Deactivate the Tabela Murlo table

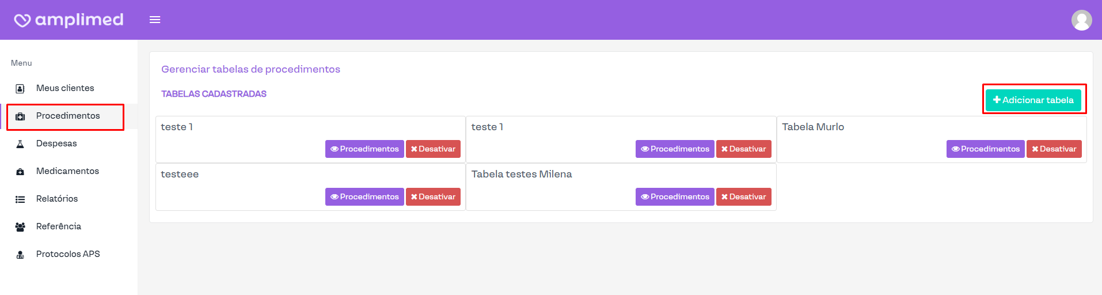pyautogui.click(x=1054, y=149)
